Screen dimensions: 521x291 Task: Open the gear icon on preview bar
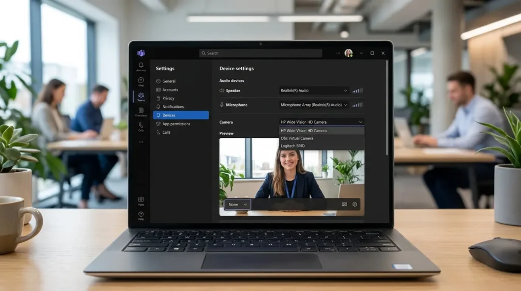[355, 205]
